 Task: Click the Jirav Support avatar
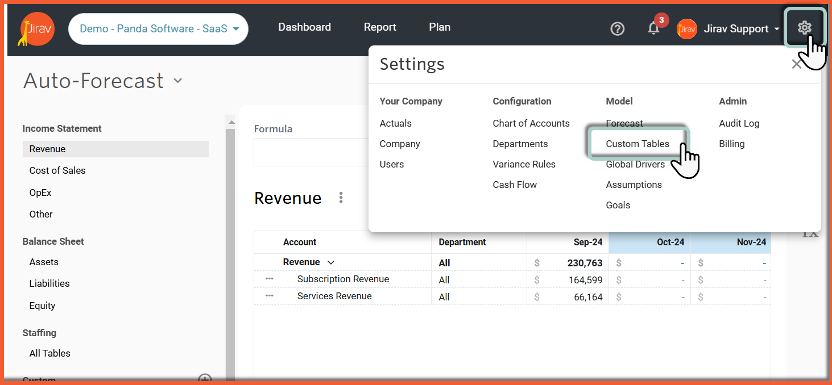687,28
